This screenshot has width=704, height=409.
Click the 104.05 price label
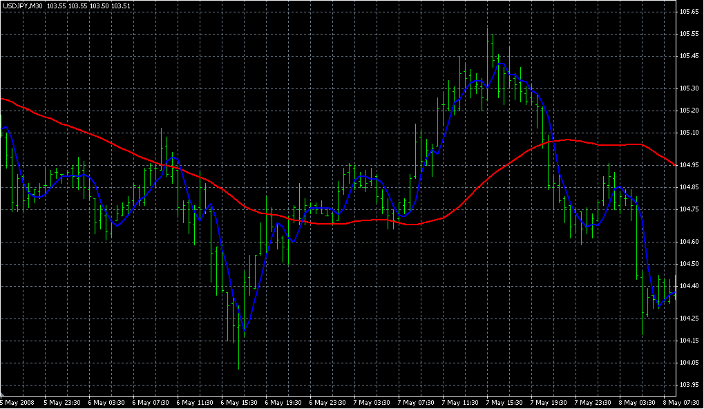[689, 363]
